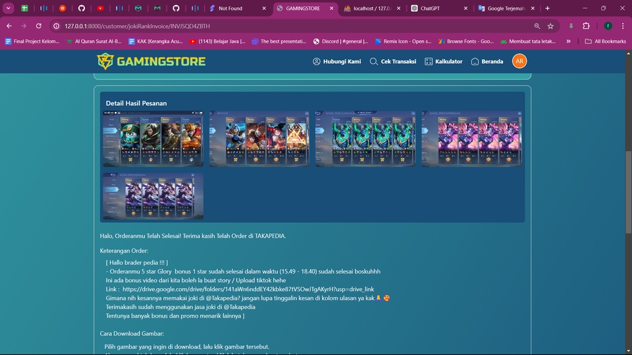Viewport: 632px width, 355px height.
Task: Click the gray extension icon beside Extensions
Action: 571,26
